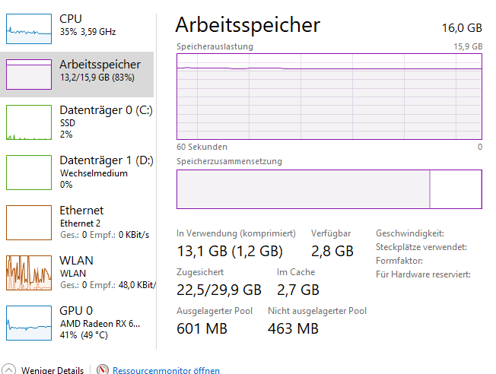This screenshot has width=496, height=374.
Task: Collapse view with Weniger Details arrow icon
Action: tap(8, 369)
